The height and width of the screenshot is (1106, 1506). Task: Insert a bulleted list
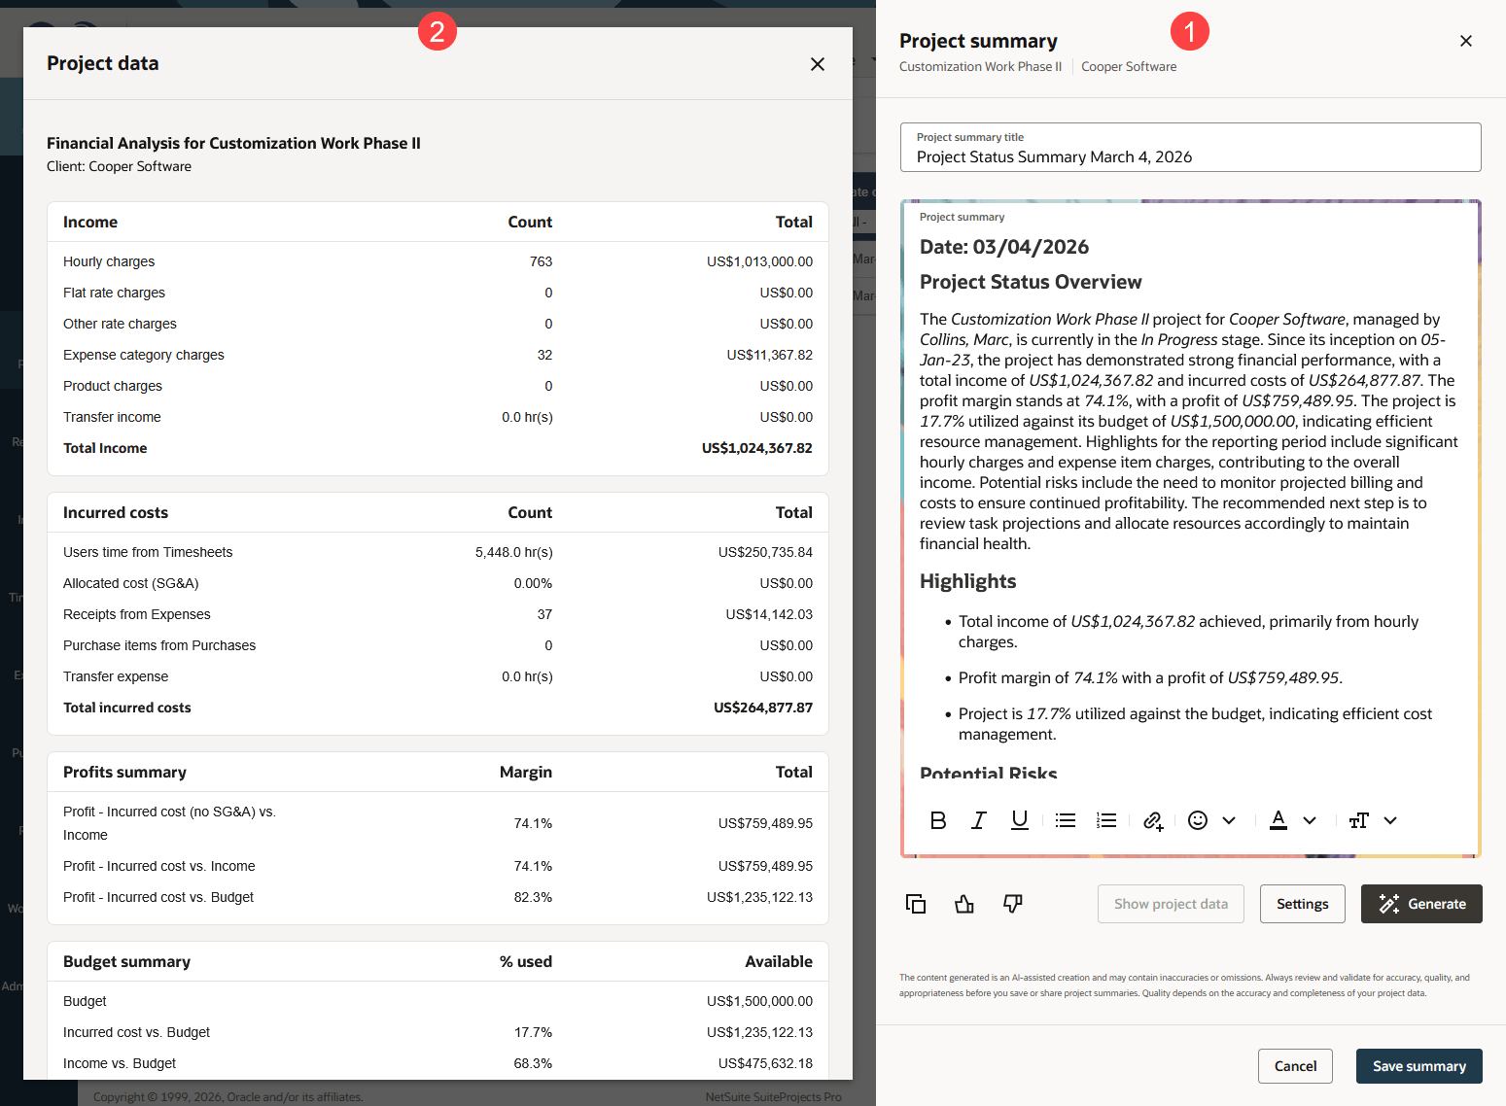coord(1065,820)
